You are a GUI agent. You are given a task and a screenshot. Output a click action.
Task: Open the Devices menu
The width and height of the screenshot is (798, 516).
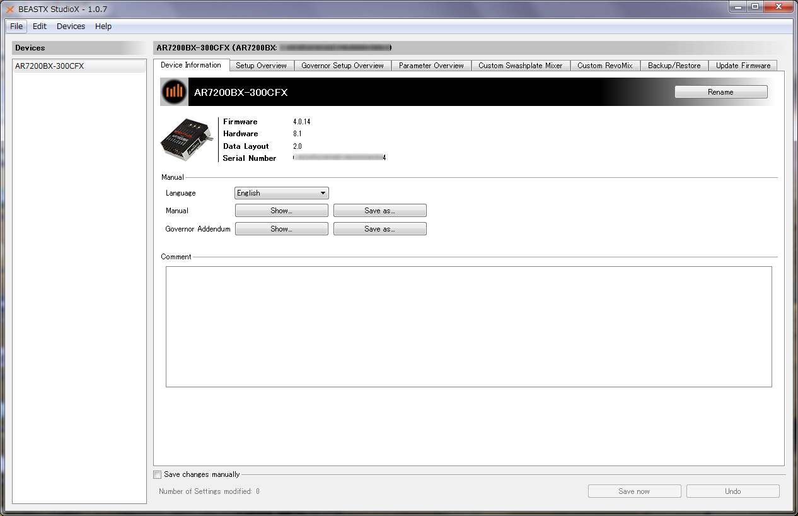(71, 26)
